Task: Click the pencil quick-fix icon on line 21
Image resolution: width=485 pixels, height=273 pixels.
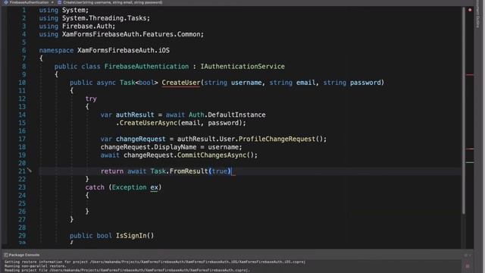Action: click(30, 170)
